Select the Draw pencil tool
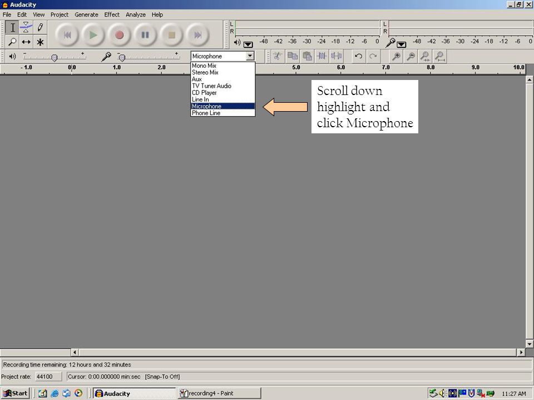 40,28
